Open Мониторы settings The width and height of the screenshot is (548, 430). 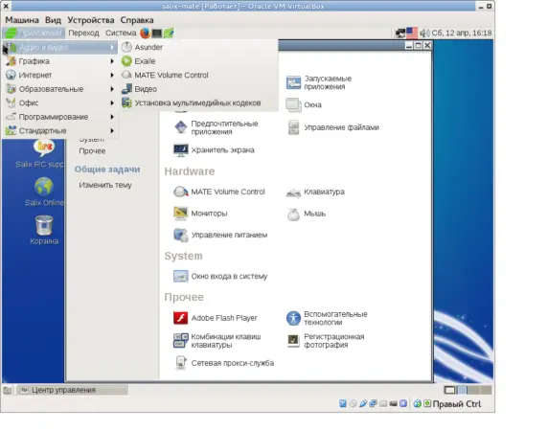[x=200, y=214]
